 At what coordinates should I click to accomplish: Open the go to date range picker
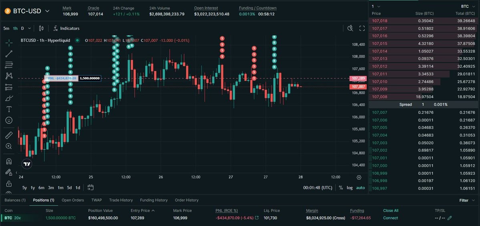(90, 188)
